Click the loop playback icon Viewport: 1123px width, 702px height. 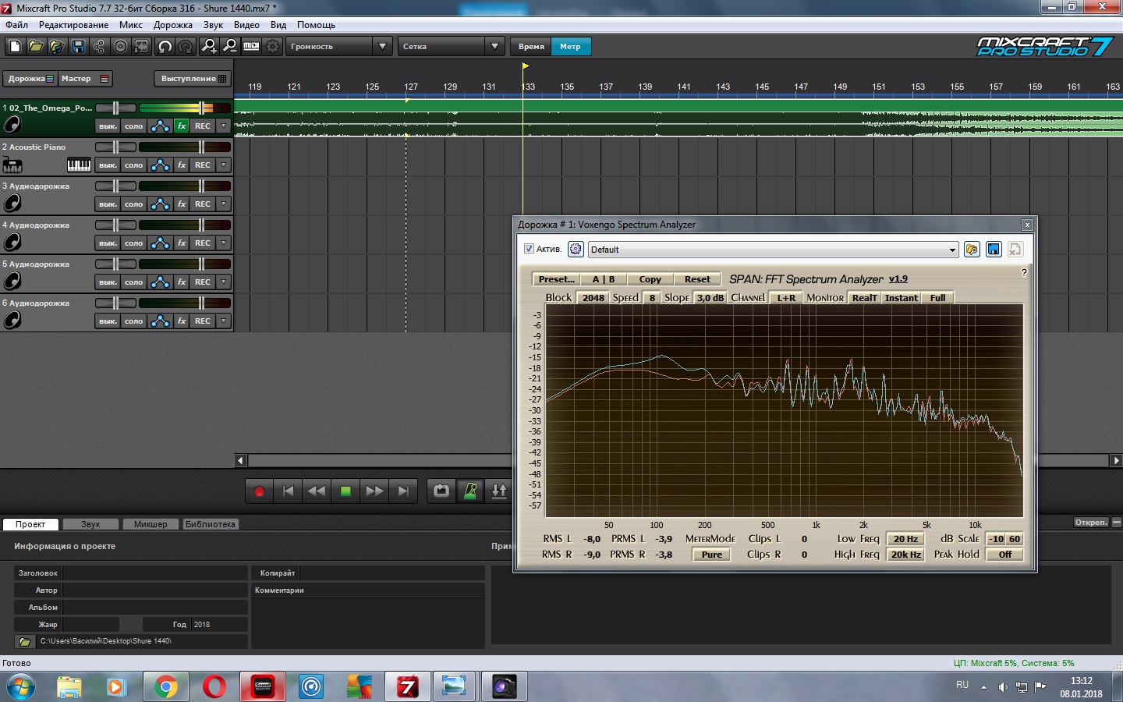441,491
